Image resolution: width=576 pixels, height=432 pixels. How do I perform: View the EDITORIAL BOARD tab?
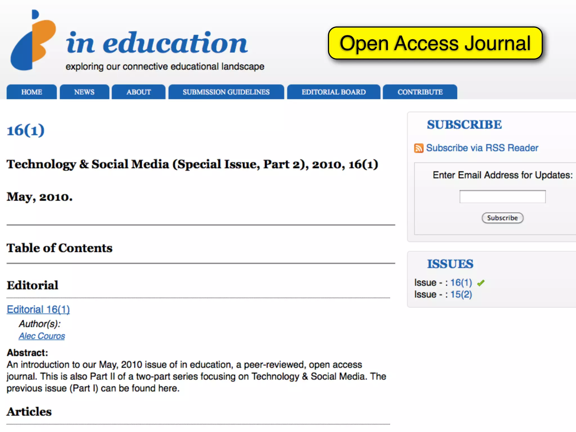[x=334, y=92]
